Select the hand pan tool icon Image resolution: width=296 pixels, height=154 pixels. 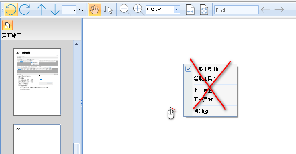tap(95, 10)
